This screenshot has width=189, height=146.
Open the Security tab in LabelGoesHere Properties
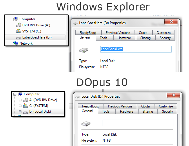[165, 38]
